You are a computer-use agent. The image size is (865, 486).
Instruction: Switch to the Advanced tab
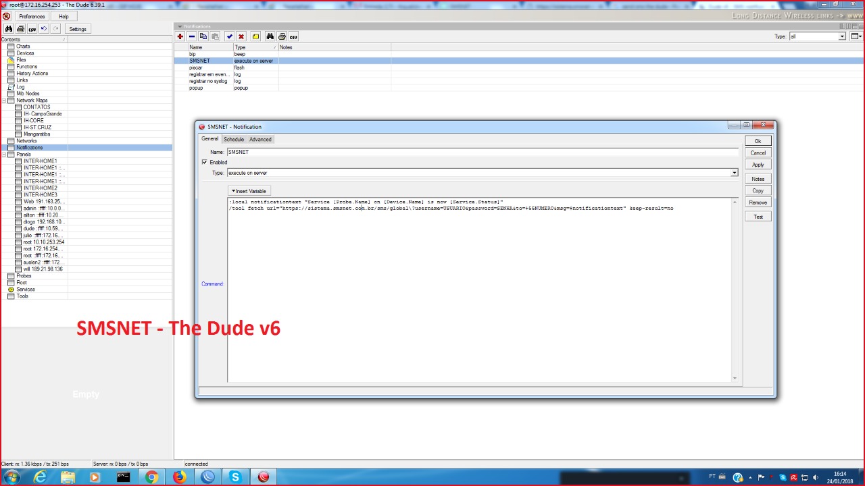(x=260, y=140)
